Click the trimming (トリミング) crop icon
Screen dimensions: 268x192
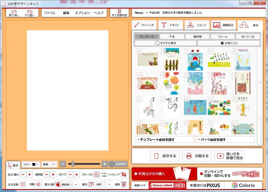pyautogui.click(x=124, y=175)
